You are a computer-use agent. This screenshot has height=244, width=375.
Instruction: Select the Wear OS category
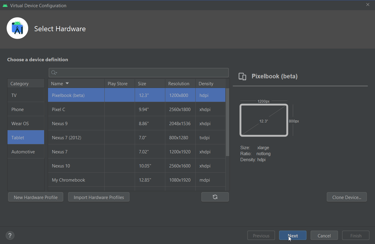(x=26, y=123)
